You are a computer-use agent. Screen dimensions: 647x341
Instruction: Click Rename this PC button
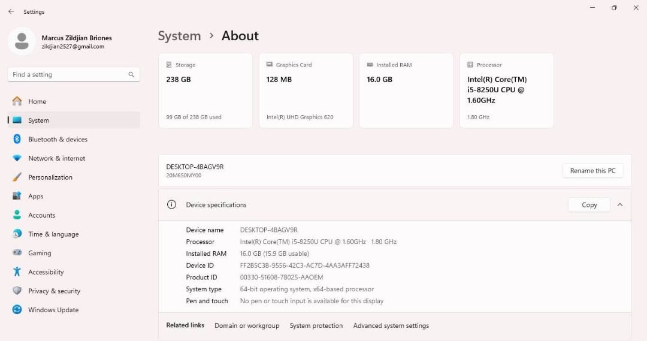(592, 170)
